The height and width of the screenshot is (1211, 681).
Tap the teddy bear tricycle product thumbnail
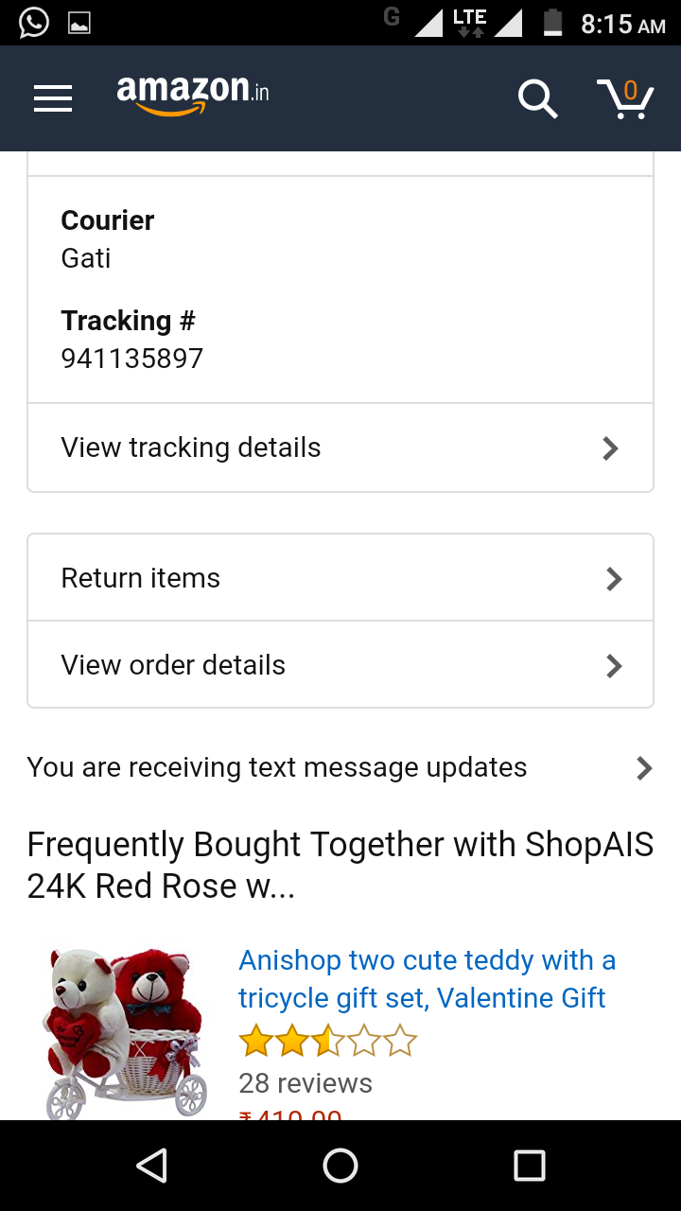[125, 1033]
